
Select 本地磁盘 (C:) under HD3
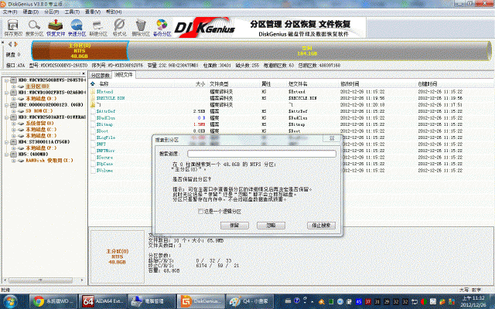[x=41, y=130]
